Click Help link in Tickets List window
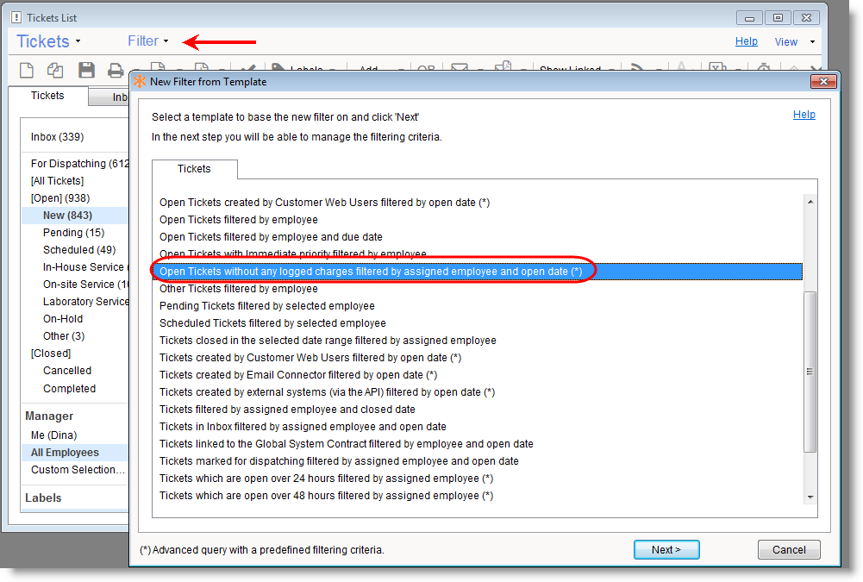 tap(746, 41)
